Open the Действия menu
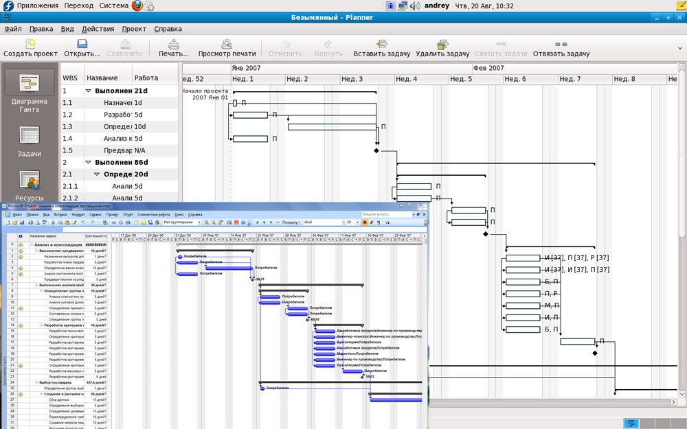The height and width of the screenshot is (429, 687). [x=98, y=29]
